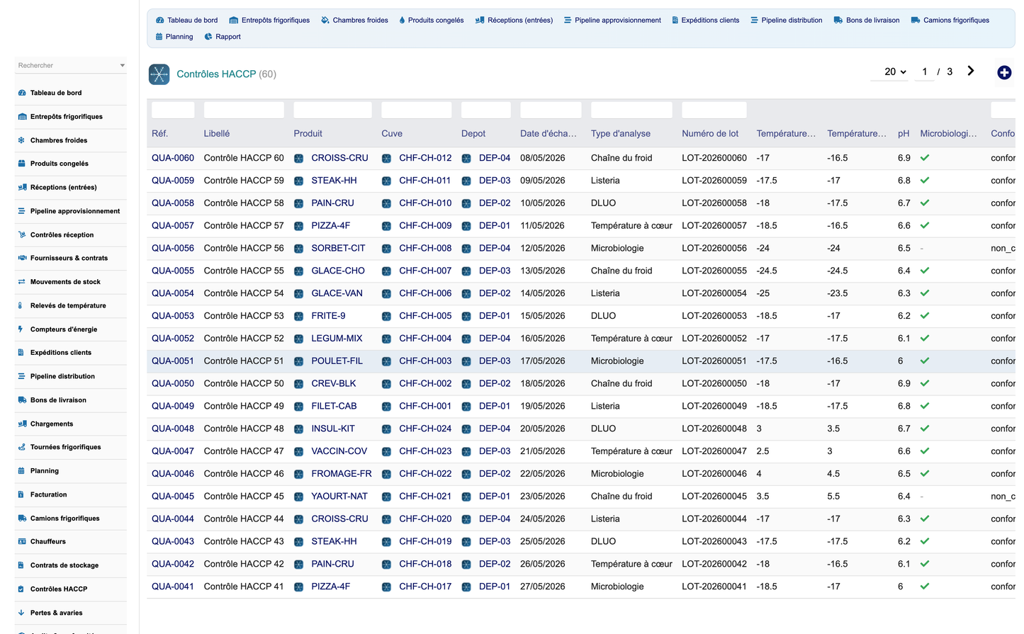This screenshot has height=634, width=1024.
Task: Open Tournées frigorifiques sidebar icon
Action: coord(21,448)
